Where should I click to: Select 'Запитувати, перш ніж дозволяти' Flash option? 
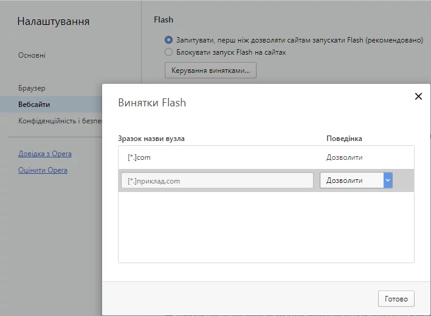coord(169,40)
